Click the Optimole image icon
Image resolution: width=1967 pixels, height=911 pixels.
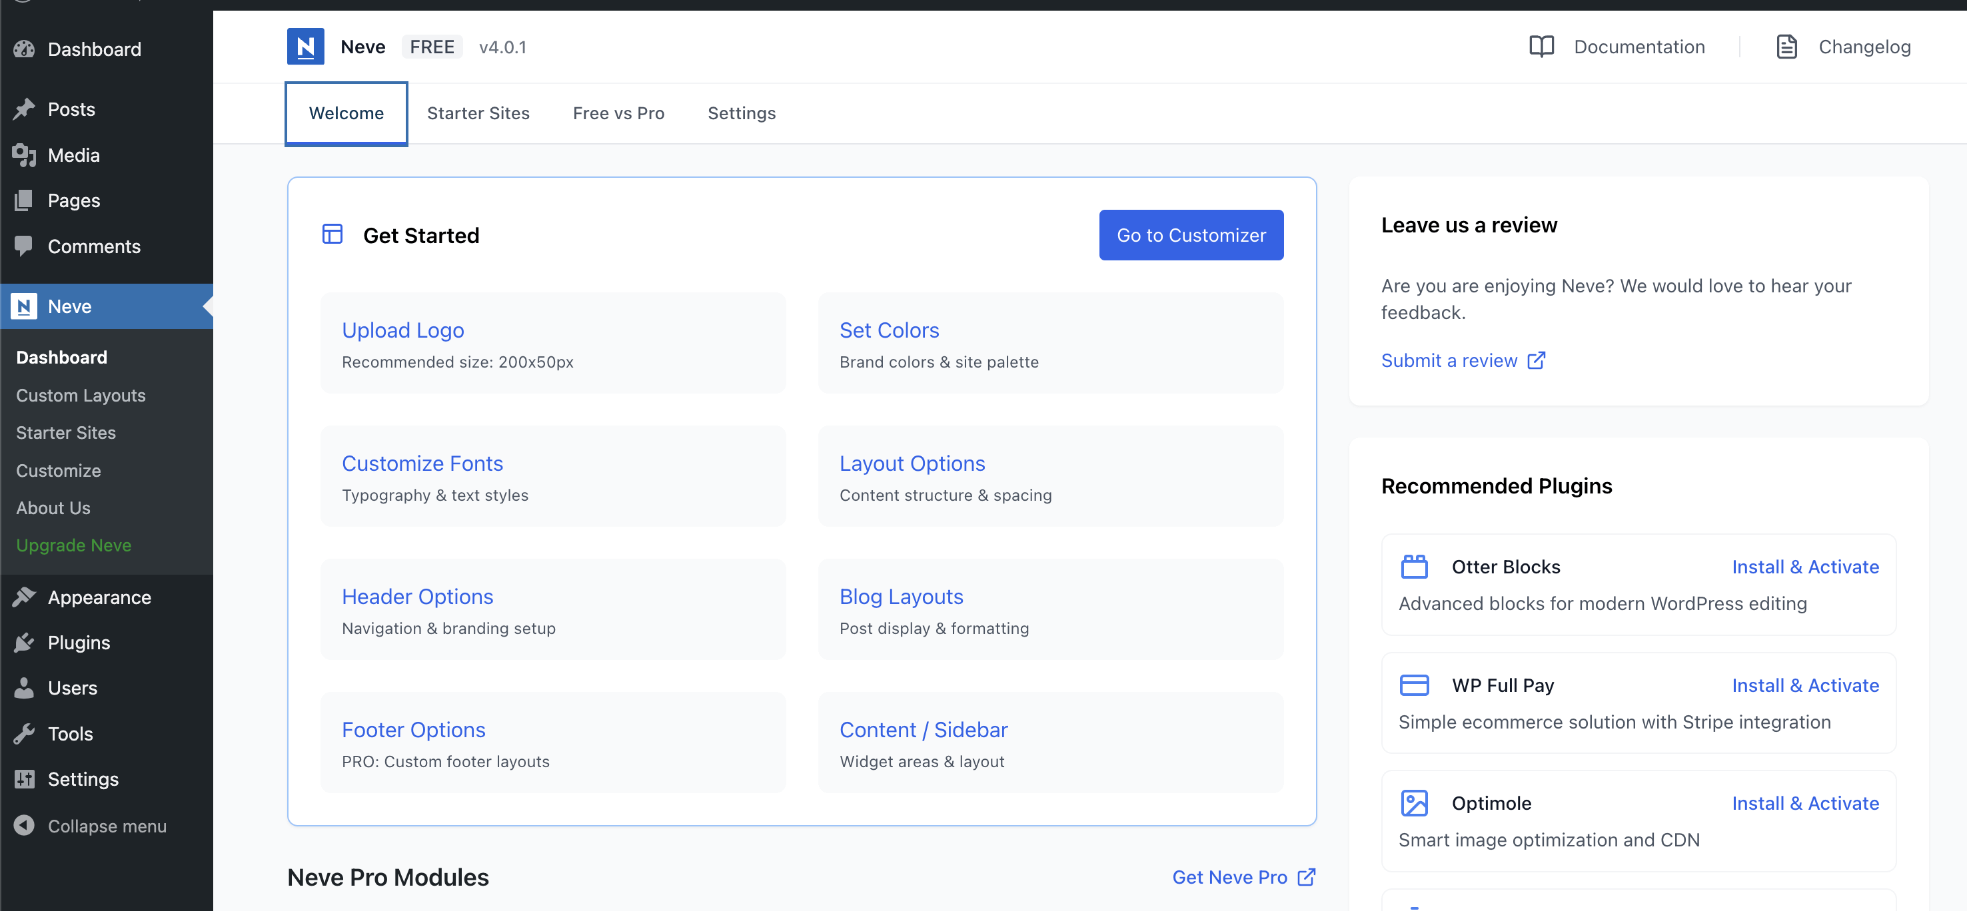[1413, 802]
